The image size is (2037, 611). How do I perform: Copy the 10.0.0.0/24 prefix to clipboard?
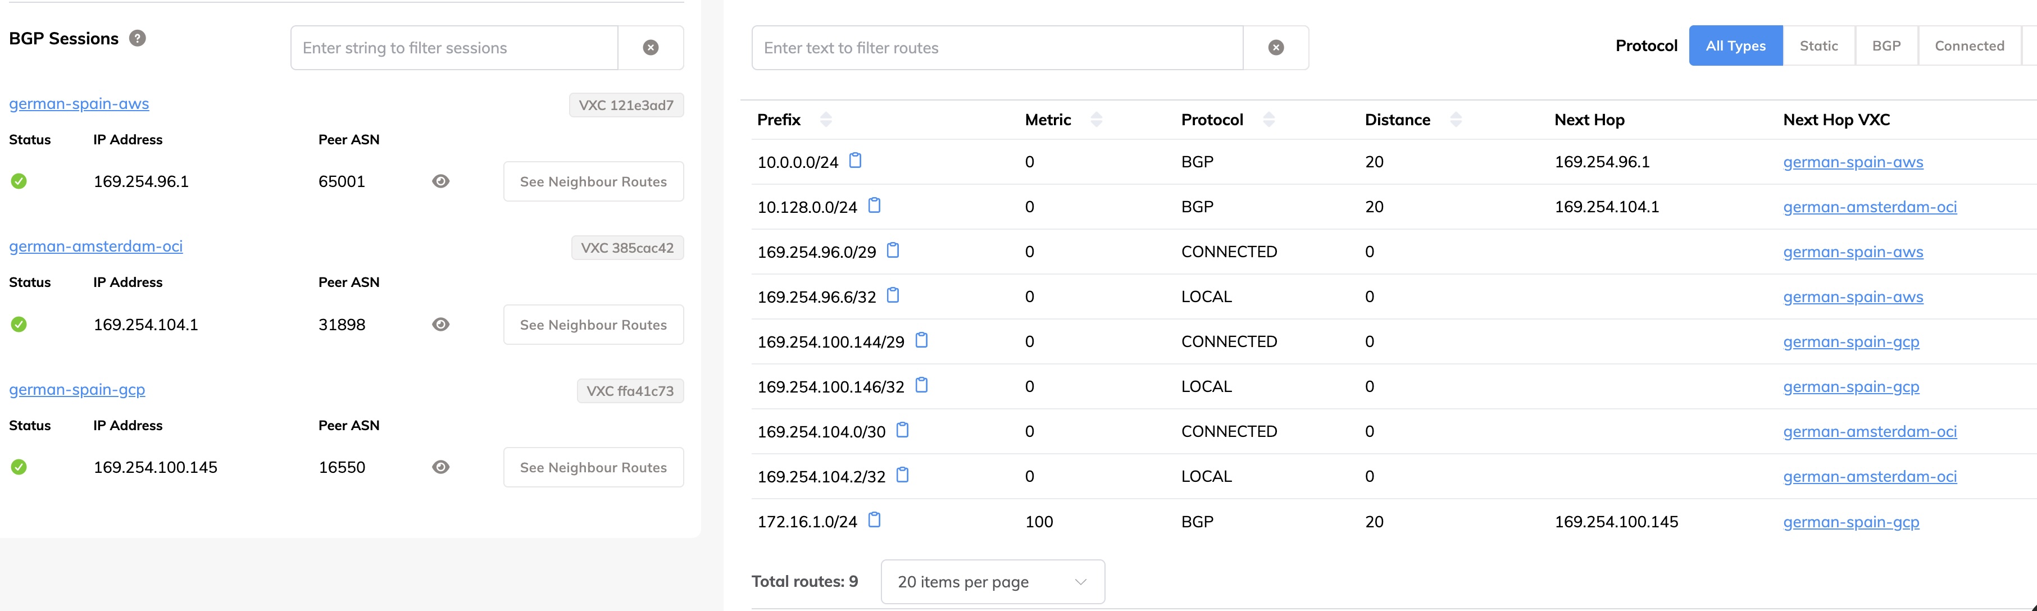tap(856, 159)
